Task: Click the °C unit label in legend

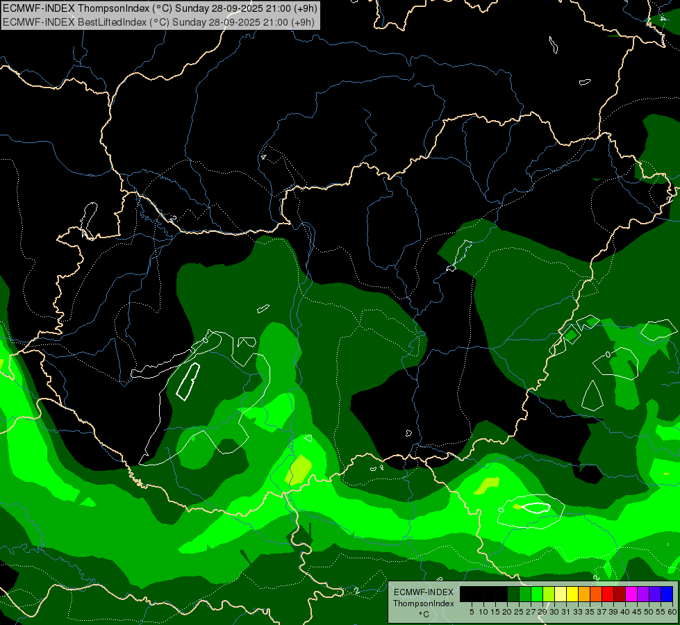Action: click(423, 615)
